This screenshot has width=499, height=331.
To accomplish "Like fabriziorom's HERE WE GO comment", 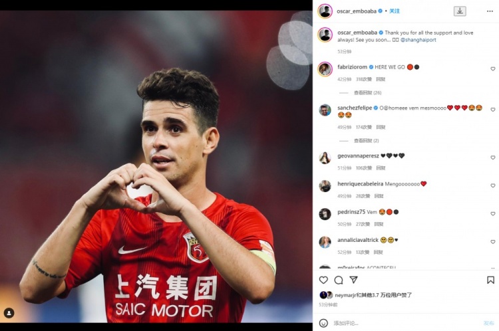I will [x=492, y=68].
